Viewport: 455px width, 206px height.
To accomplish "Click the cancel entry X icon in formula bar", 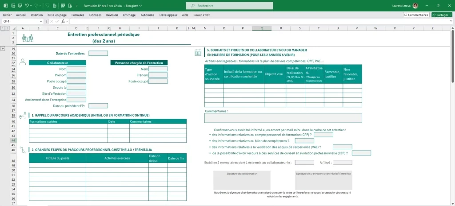I will 52,21.
